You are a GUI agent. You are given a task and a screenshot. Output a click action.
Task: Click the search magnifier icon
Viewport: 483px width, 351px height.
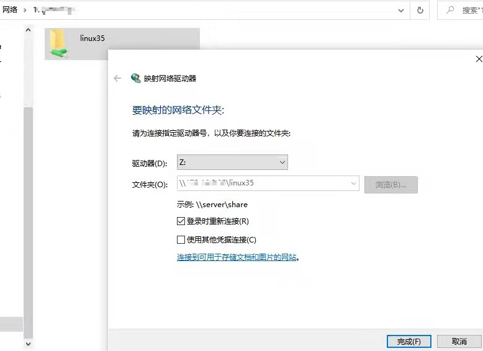(449, 11)
